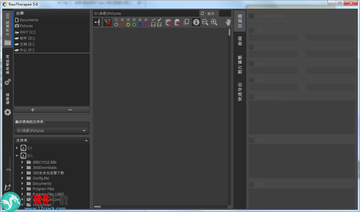Click the gears icon in the left sidebar
Screen dimensions: 360x212
coord(8,82)
